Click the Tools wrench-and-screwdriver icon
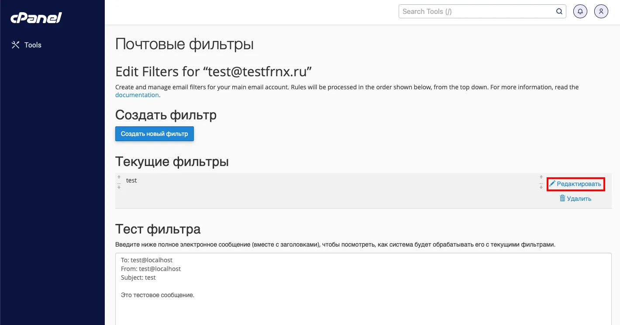 [16, 45]
